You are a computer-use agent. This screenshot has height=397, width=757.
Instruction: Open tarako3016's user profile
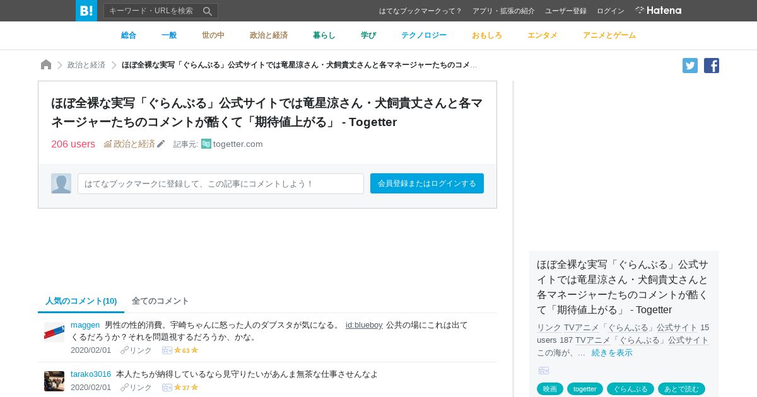click(x=91, y=374)
